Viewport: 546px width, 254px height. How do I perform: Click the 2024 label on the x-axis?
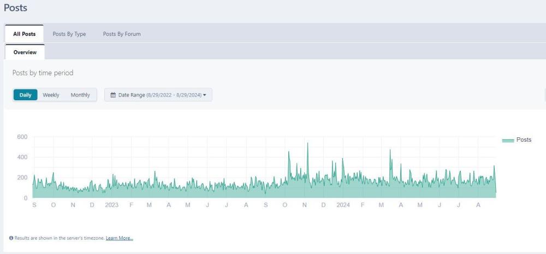(x=343, y=205)
